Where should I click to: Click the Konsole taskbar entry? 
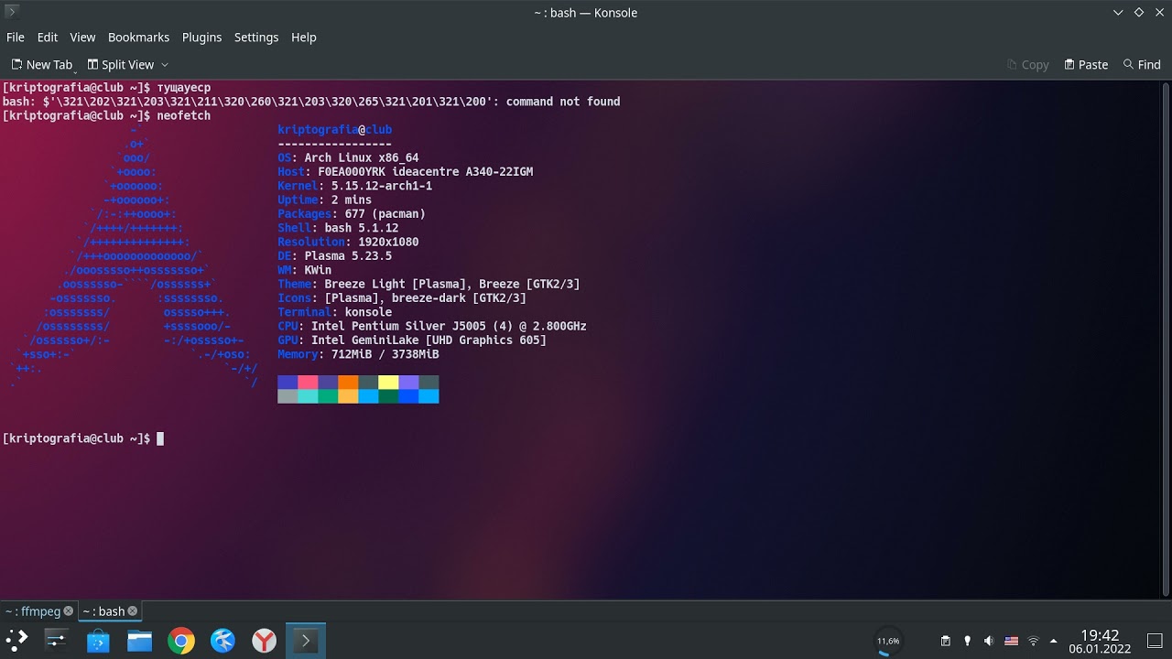coord(306,641)
